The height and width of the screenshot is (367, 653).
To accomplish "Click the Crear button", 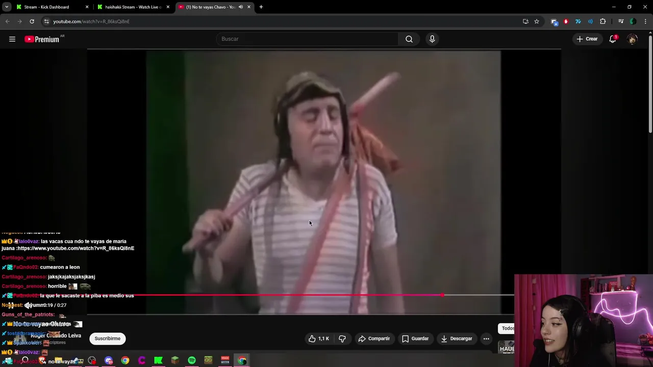I will click(x=587, y=39).
